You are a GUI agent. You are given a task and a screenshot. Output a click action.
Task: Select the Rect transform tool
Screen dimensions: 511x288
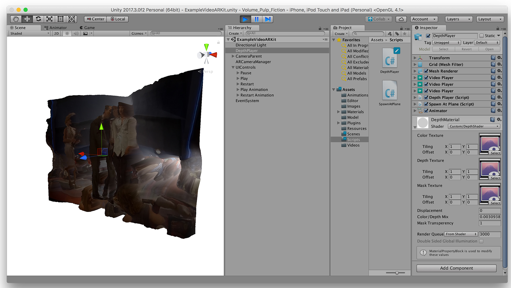tap(61, 19)
